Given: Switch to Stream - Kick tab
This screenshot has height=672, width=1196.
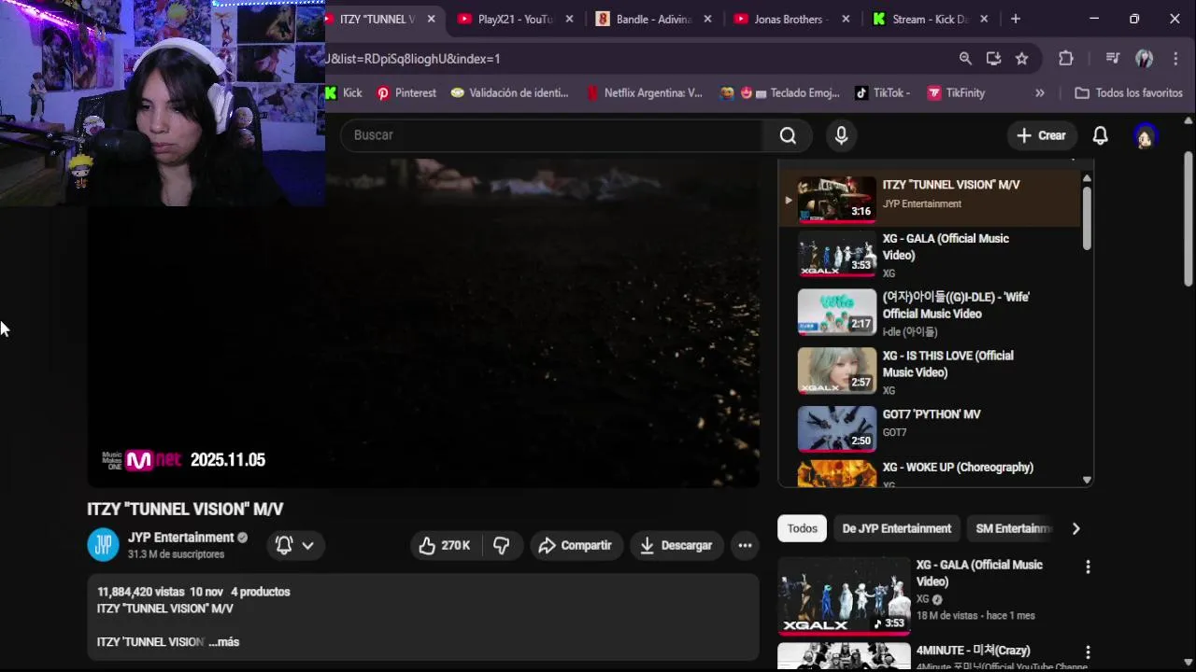Looking at the screenshot, I should point(931,19).
